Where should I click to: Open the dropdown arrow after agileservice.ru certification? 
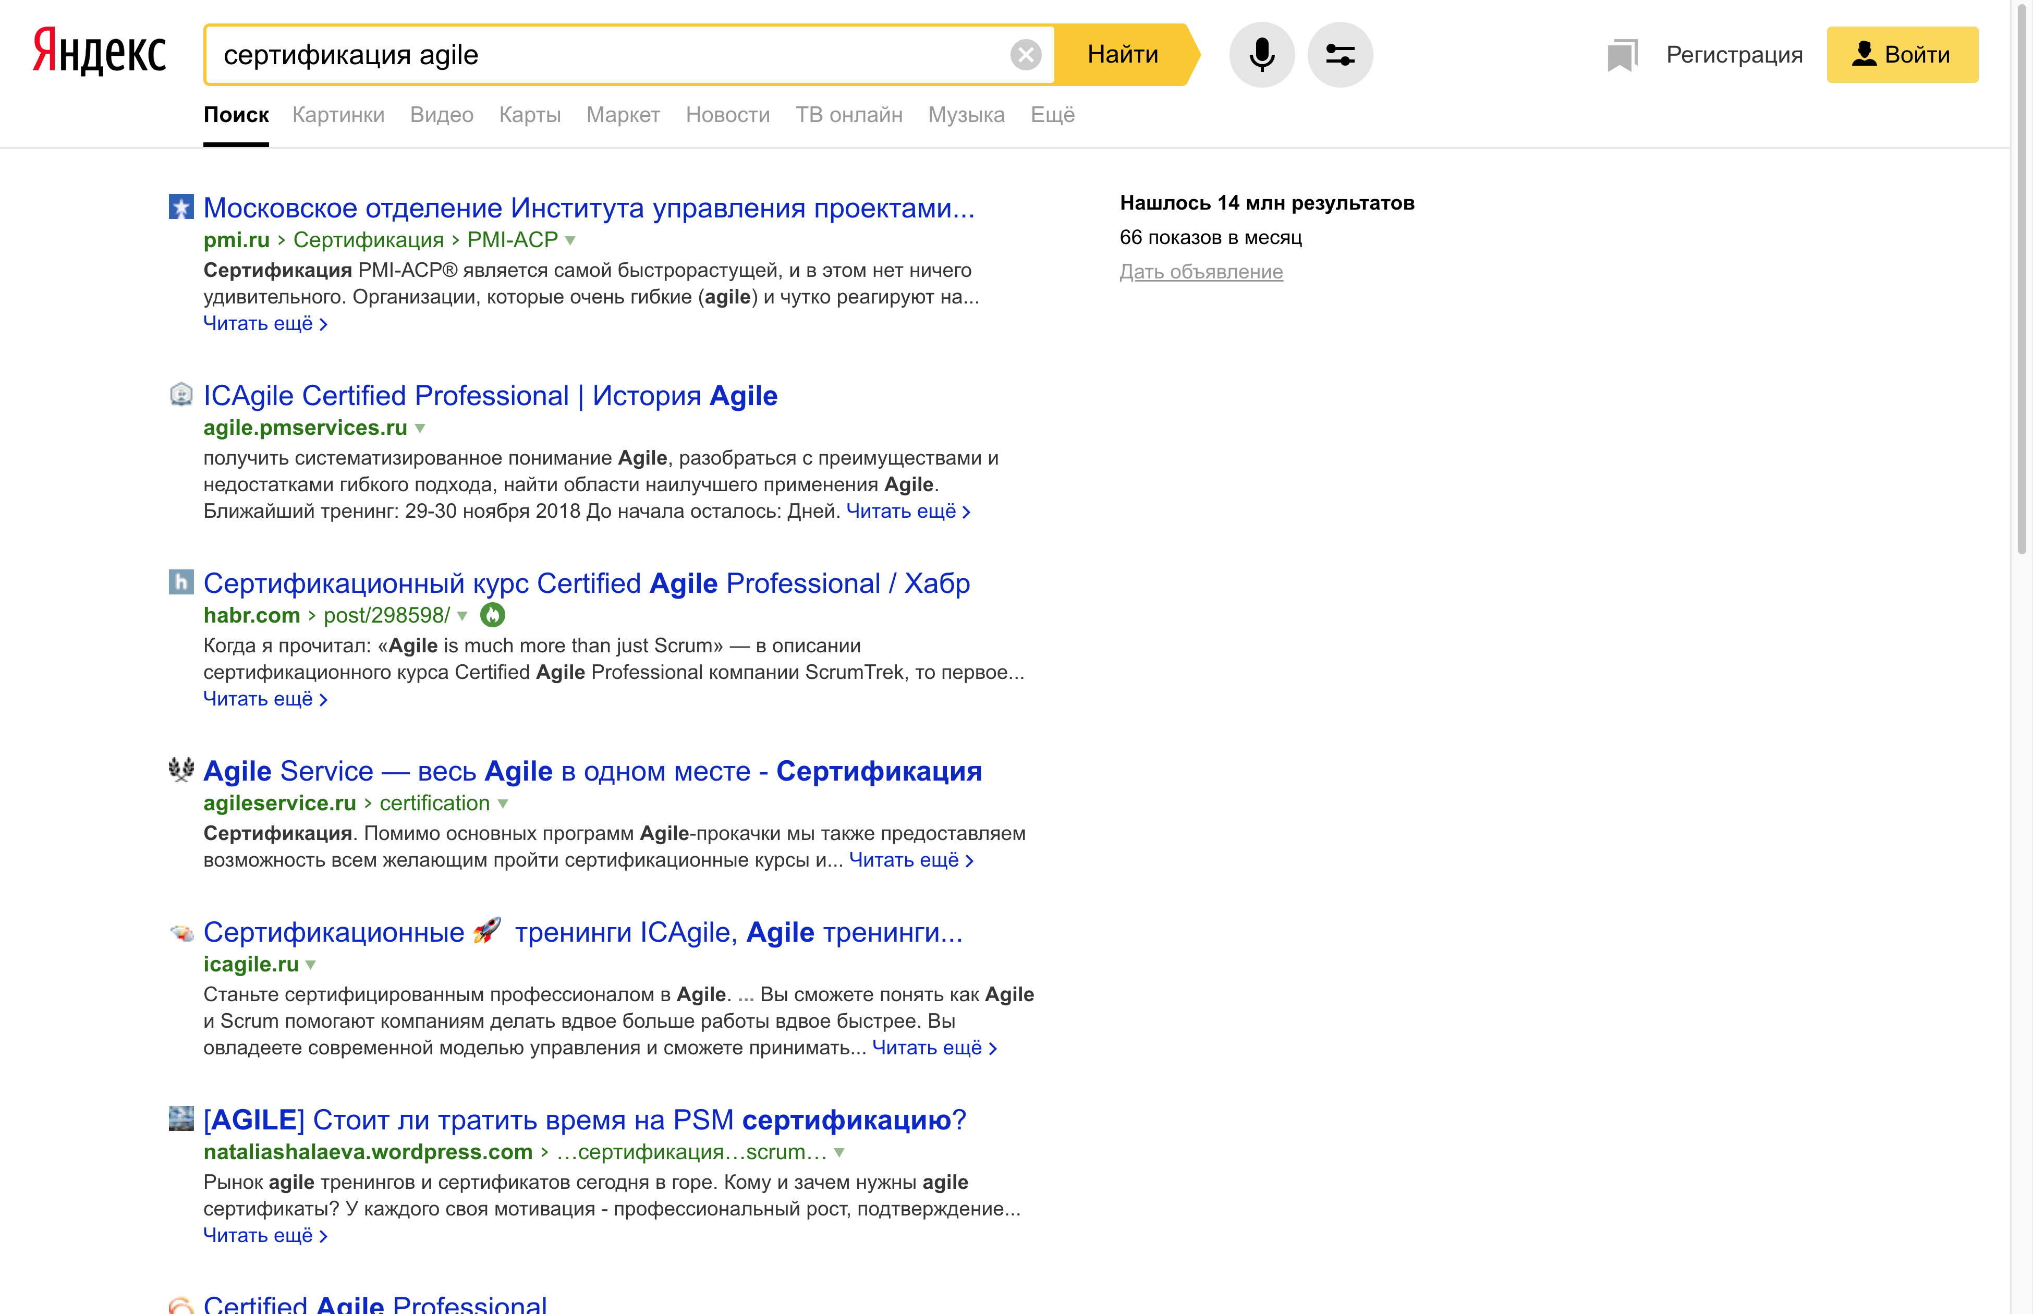[503, 804]
